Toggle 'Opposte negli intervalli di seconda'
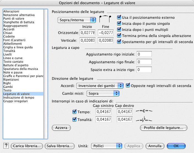 [128, 86]
